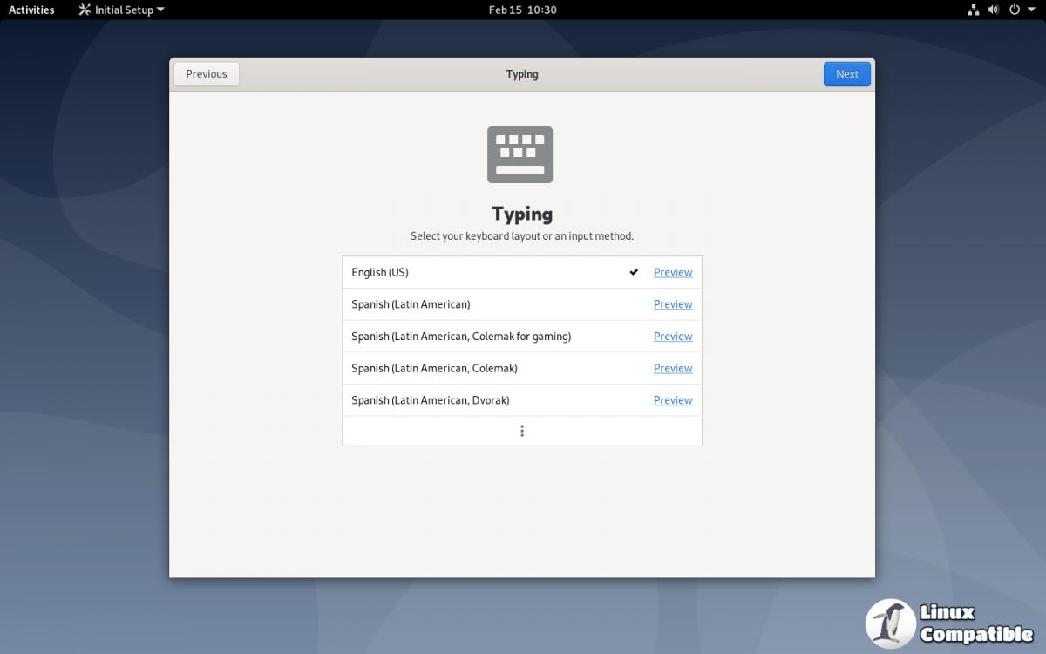This screenshot has height=654, width=1046.
Task: Click the large keyboard icon
Action: click(x=520, y=155)
